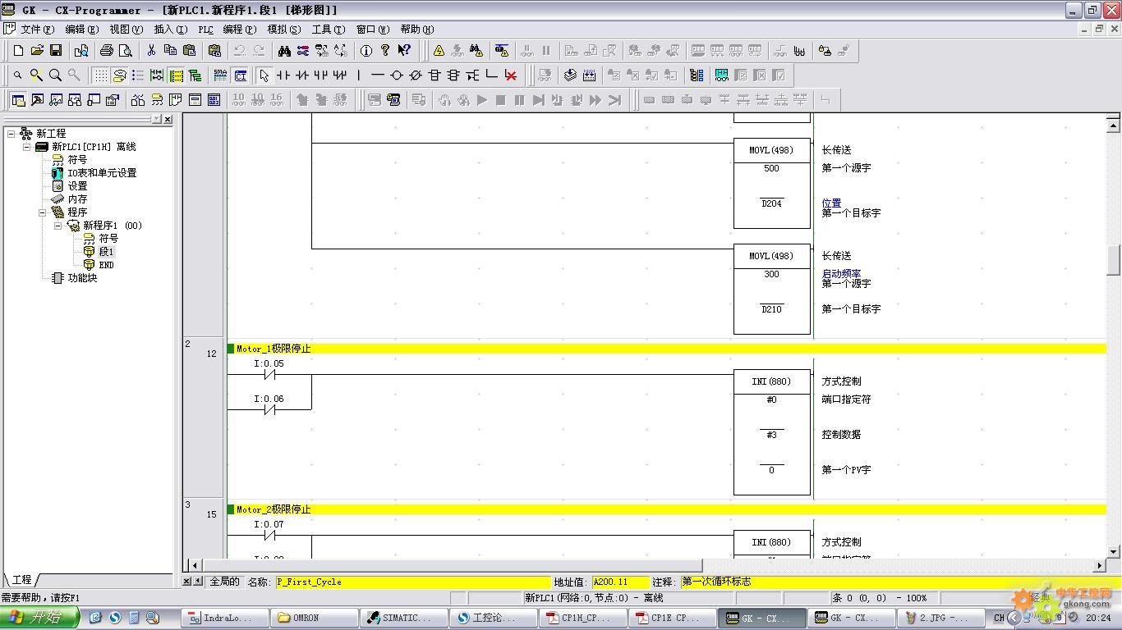Insert a new coil
The height and width of the screenshot is (630, 1122).
[x=397, y=75]
